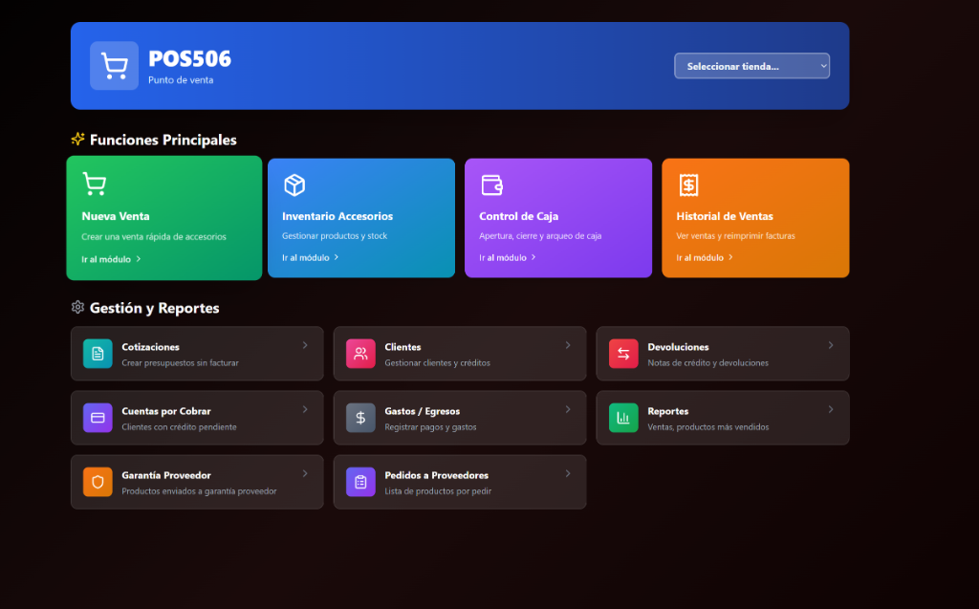Click the Cuentas por Cobrar card icon
Image resolution: width=979 pixels, height=609 pixels.
[98, 418]
